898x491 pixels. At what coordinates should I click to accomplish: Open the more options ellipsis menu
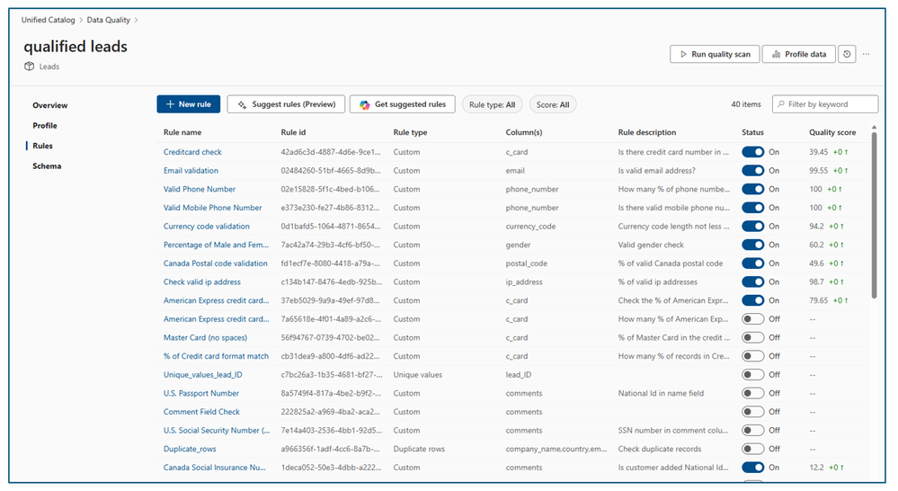pos(866,54)
